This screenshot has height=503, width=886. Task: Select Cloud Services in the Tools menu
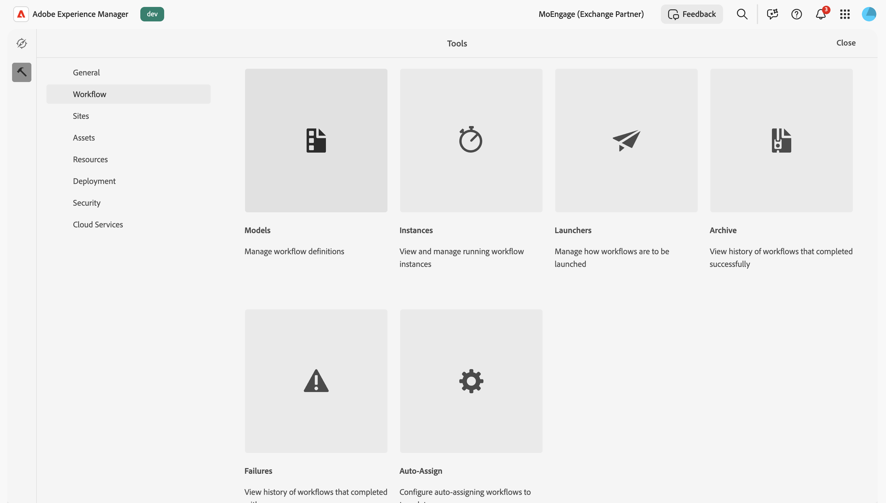click(128, 225)
